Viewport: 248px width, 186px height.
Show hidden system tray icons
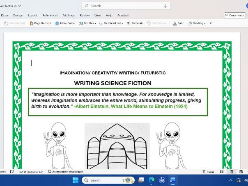click(x=231, y=180)
